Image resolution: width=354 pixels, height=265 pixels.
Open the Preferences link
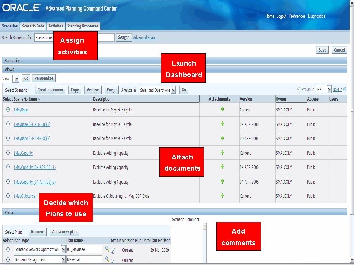(x=297, y=16)
